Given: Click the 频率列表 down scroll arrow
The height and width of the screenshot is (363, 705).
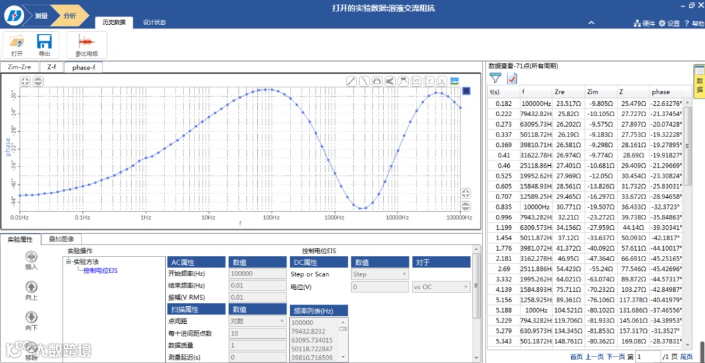Looking at the screenshot, I should 343,356.
